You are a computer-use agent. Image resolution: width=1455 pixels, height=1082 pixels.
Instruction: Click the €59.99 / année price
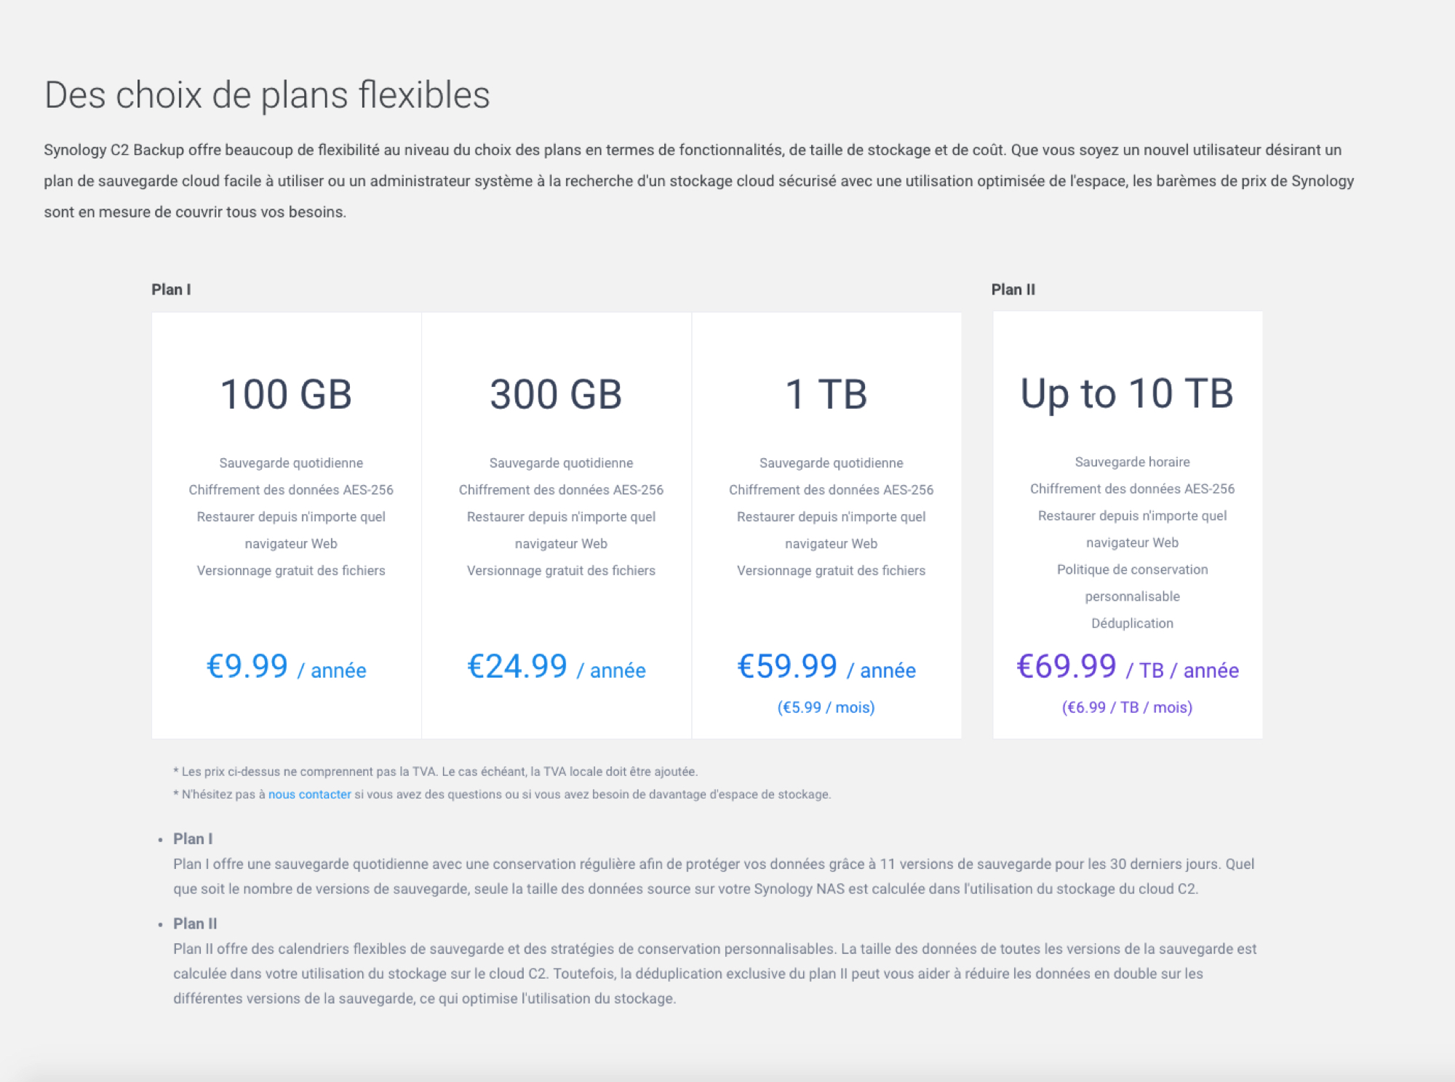826,666
